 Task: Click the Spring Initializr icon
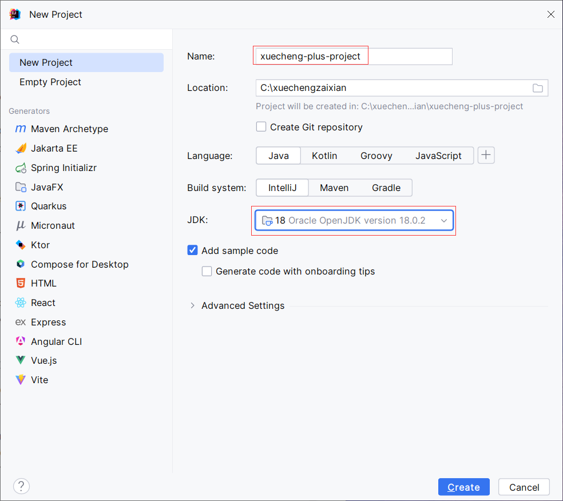tap(21, 168)
